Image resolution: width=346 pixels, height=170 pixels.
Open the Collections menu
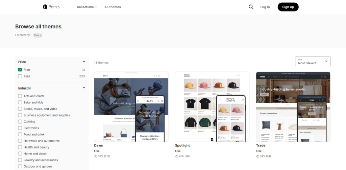86,7
